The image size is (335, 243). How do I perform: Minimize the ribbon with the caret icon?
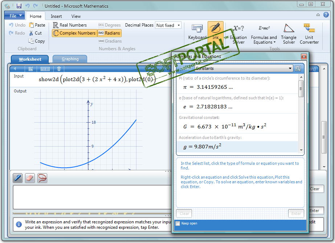point(318,15)
